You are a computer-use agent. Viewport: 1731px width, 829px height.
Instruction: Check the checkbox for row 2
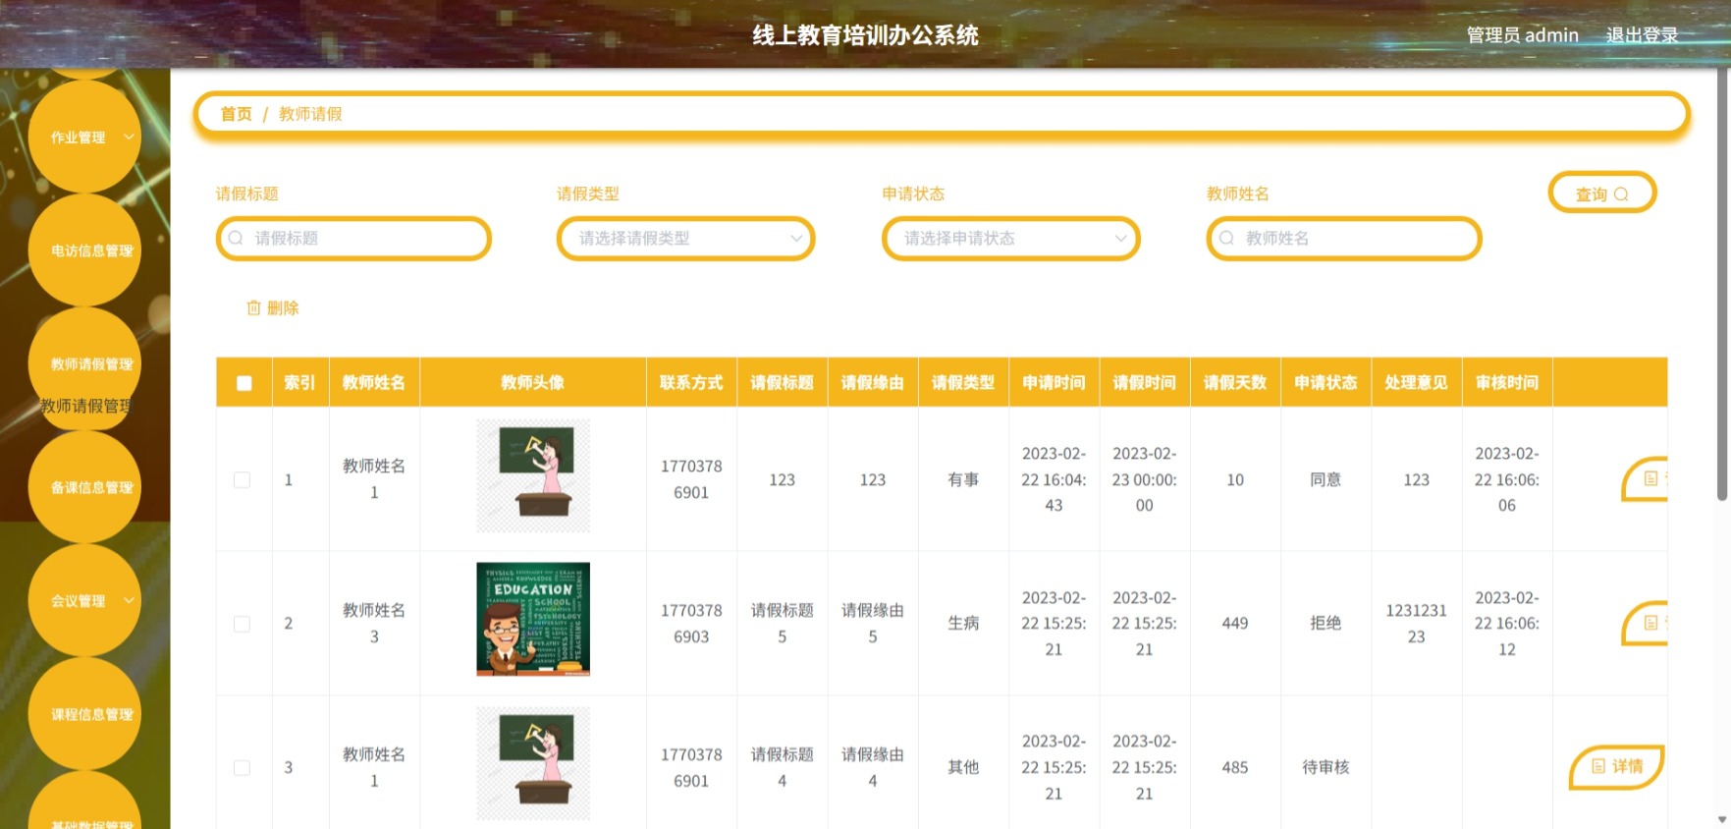pyautogui.click(x=242, y=624)
